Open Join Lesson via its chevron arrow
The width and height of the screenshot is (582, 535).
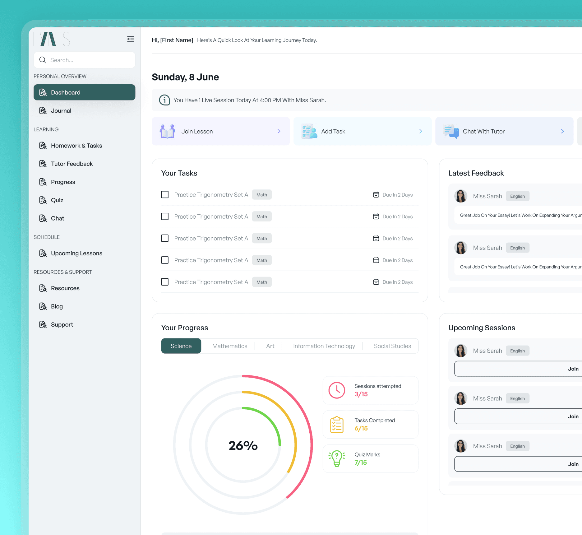(279, 131)
